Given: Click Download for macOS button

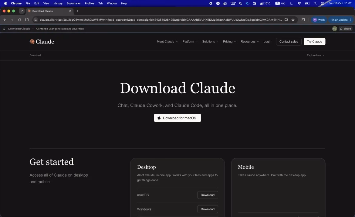Looking at the screenshot, I should pos(177,118).
